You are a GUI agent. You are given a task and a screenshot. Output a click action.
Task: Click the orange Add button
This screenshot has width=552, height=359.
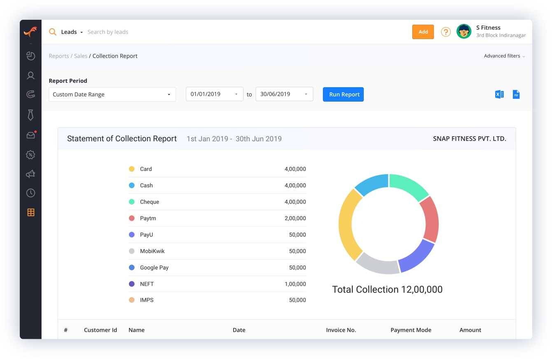(x=423, y=32)
